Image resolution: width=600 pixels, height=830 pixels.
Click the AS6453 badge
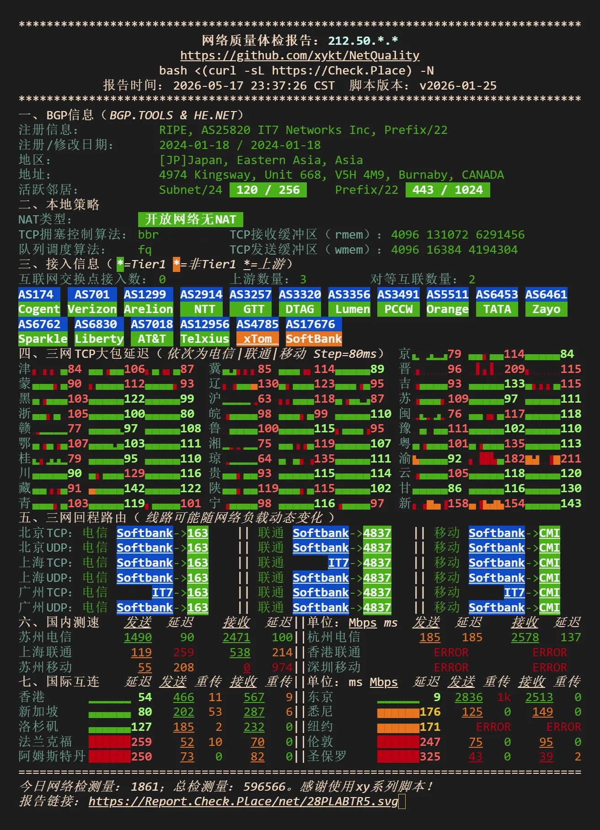(x=497, y=294)
